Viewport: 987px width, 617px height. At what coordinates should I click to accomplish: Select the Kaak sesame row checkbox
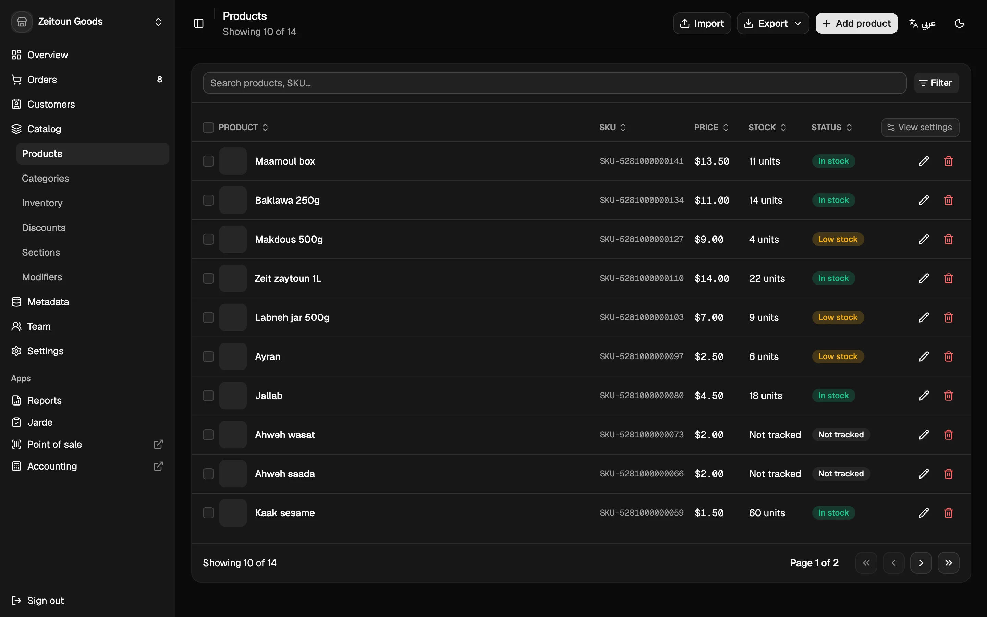coord(208,513)
